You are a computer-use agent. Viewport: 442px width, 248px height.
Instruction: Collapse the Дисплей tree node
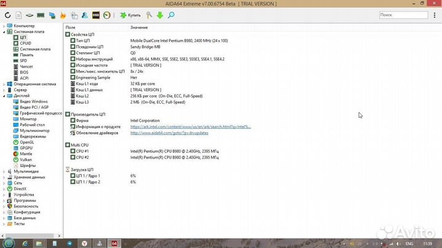pos(4,96)
